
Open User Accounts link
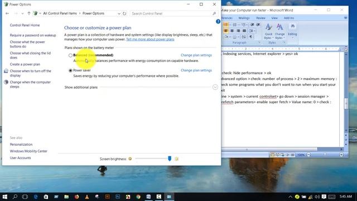click(x=20, y=157)
